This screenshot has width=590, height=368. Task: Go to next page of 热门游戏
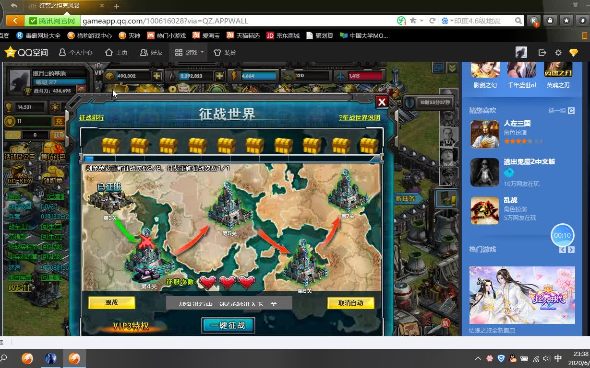(571, 250)
